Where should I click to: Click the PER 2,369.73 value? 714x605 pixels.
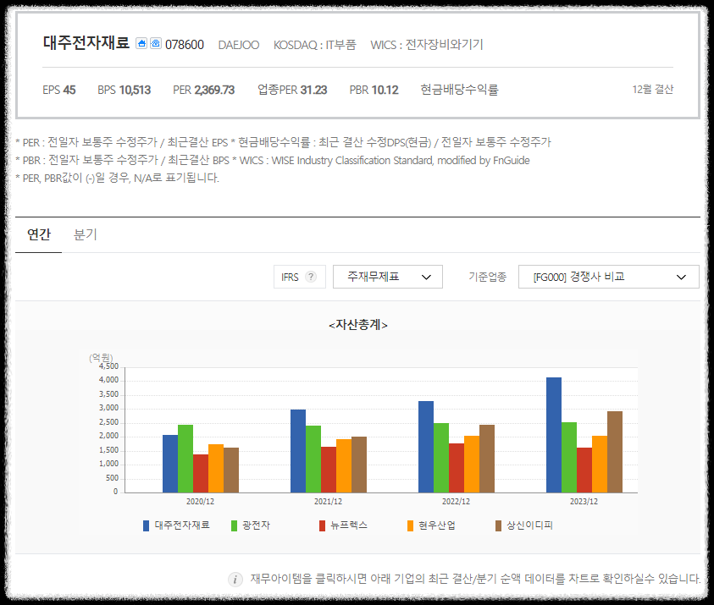(x=203, y=90)
